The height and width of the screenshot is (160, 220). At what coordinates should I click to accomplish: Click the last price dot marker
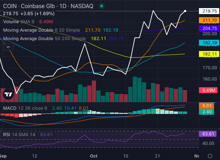[185, 11]
